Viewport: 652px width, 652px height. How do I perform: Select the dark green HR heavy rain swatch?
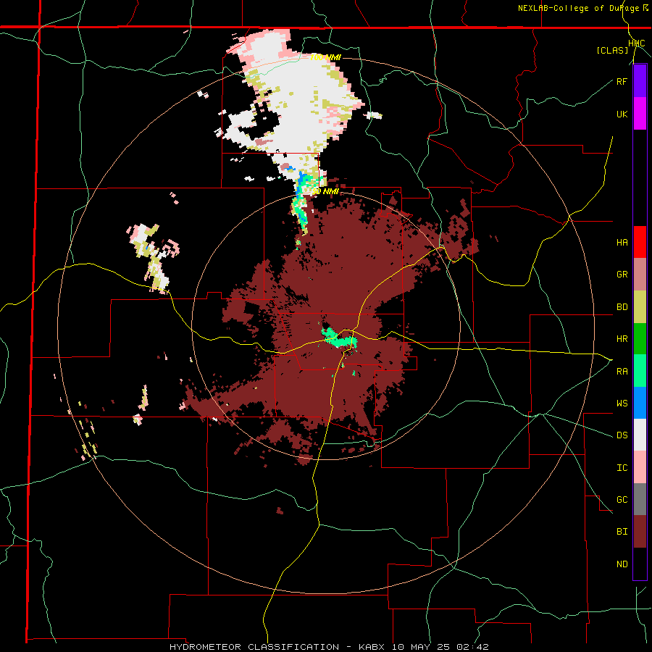pos(640,339)
